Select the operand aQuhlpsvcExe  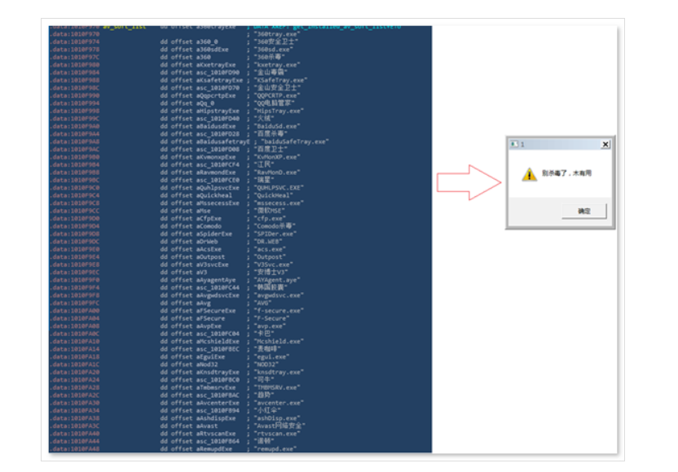[x=218, y=188]
